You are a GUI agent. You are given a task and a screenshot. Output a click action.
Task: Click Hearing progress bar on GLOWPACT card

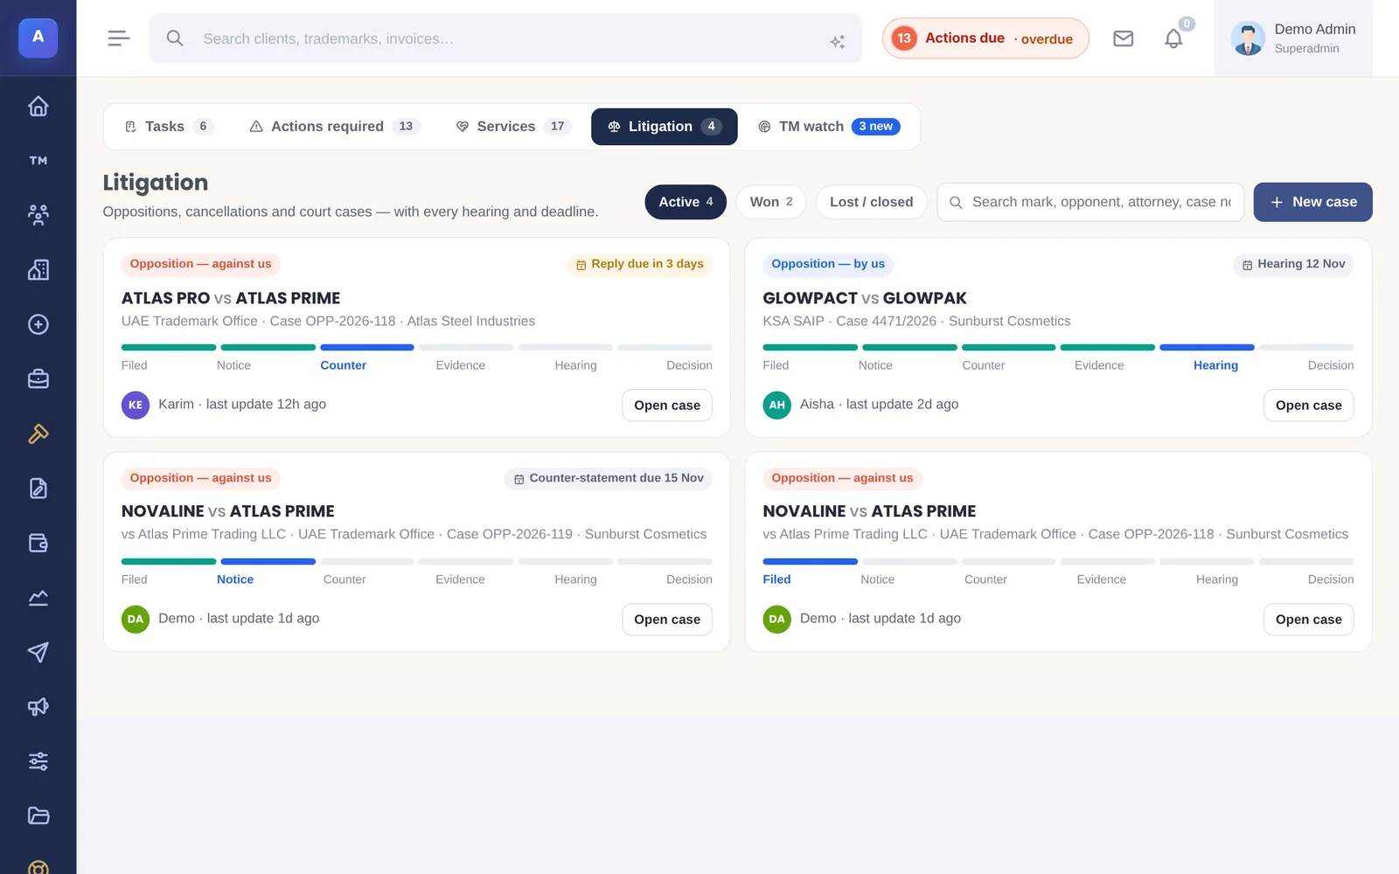tap(1207, 348)
